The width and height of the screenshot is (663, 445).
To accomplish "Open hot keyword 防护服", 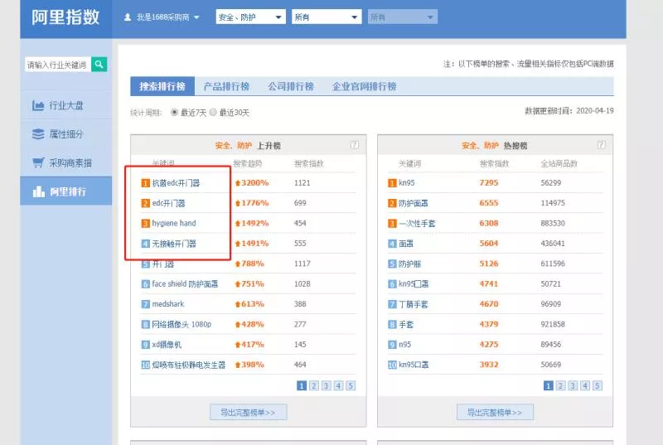I will tap(409, 264).
